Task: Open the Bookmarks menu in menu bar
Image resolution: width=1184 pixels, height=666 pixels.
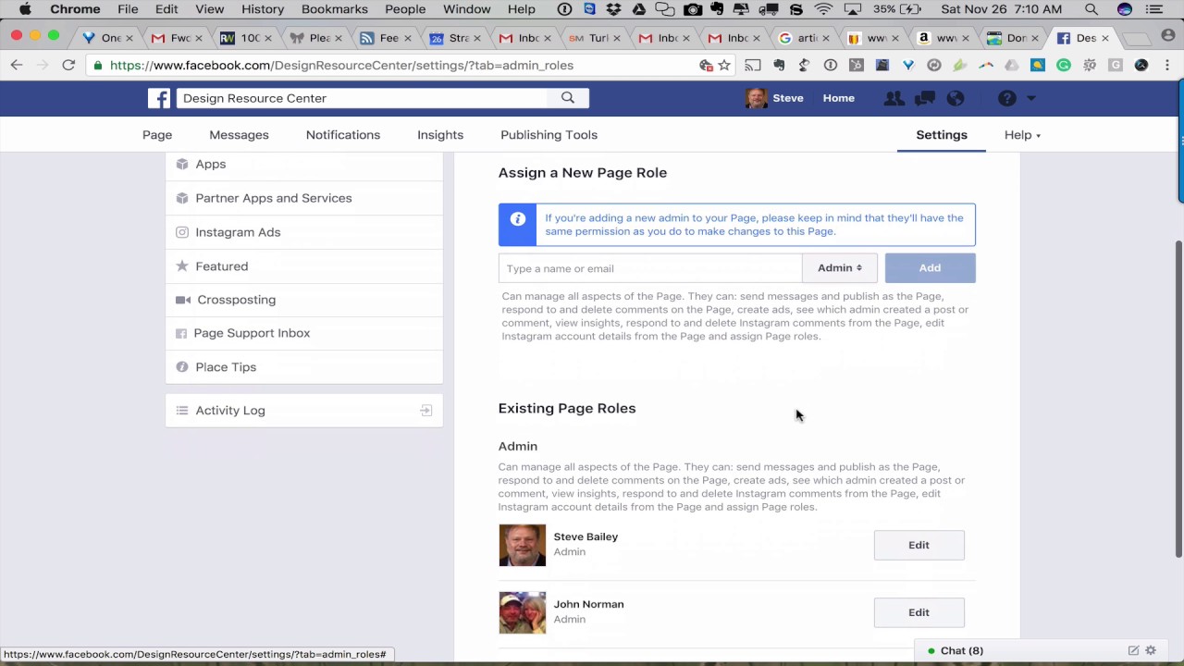Action: coord(335,9)
